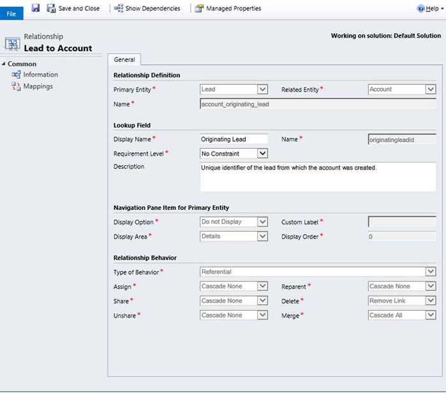Click the Information icon in sidebar
446x393 pixels.
click(x=16, y=75)
